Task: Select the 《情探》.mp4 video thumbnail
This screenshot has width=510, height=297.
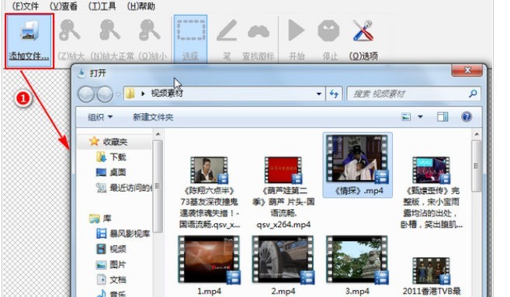Action: (357, 159)
